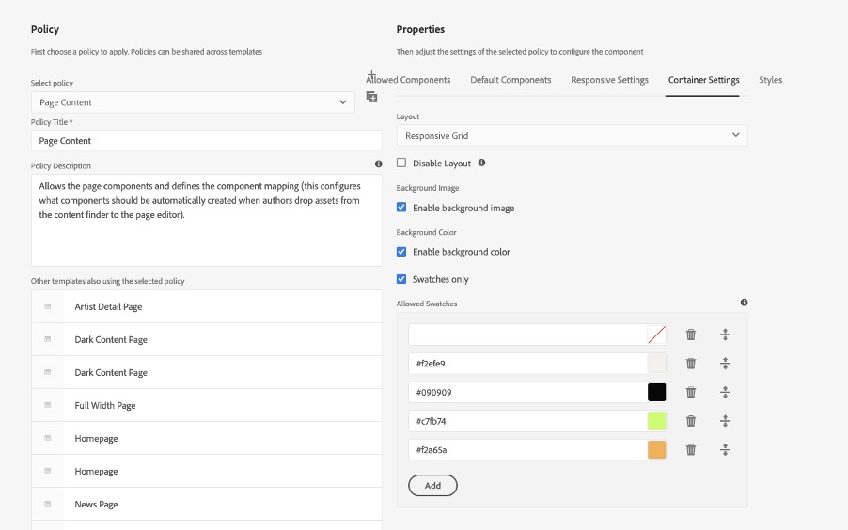Click the Add swatch button
Viewport: 848px width, 530px height.
(x=432, y=485)
